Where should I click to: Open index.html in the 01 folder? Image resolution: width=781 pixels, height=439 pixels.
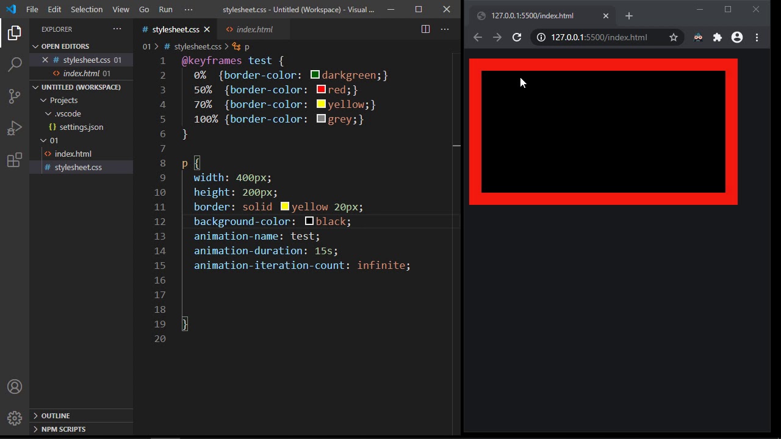coord(81,154)
